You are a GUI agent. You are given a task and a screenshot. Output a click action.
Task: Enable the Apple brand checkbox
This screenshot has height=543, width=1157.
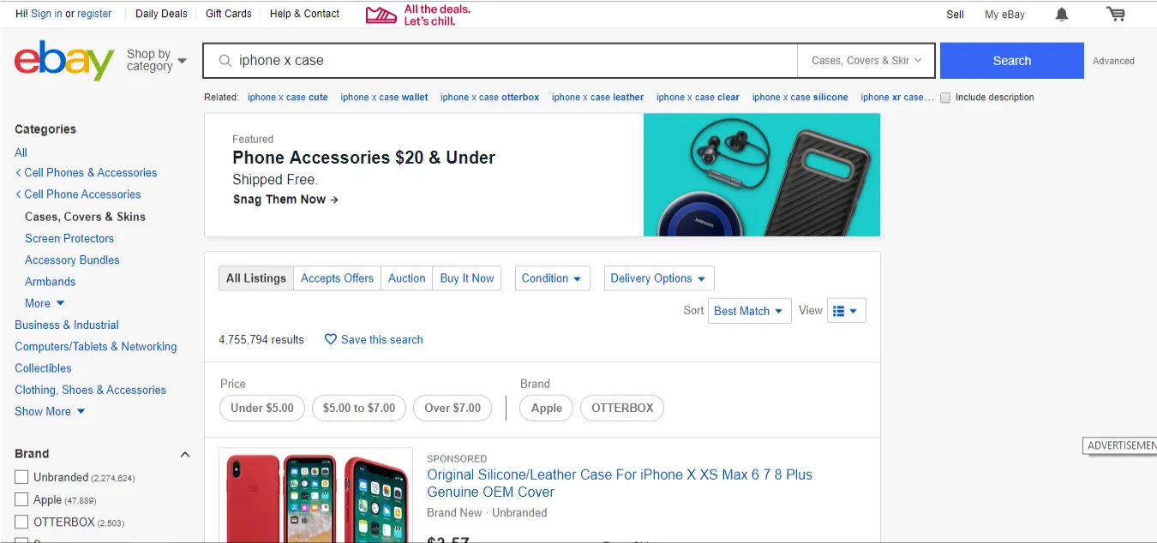[21, 499]
